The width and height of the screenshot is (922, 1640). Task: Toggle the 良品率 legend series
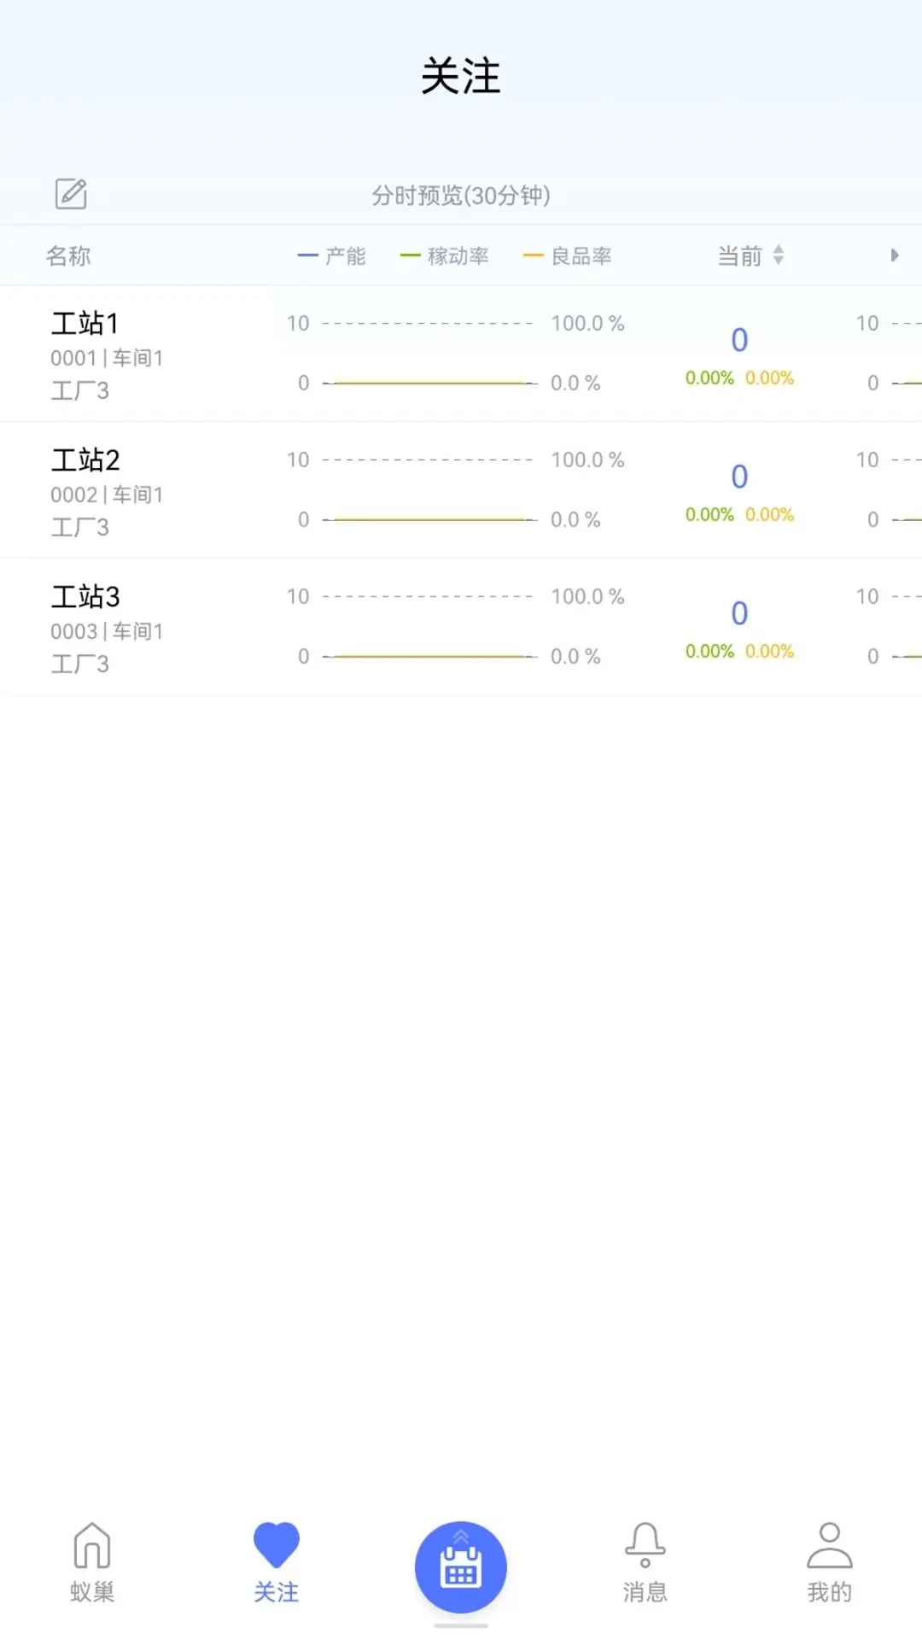pyautogui.click(x=568, y=255)
